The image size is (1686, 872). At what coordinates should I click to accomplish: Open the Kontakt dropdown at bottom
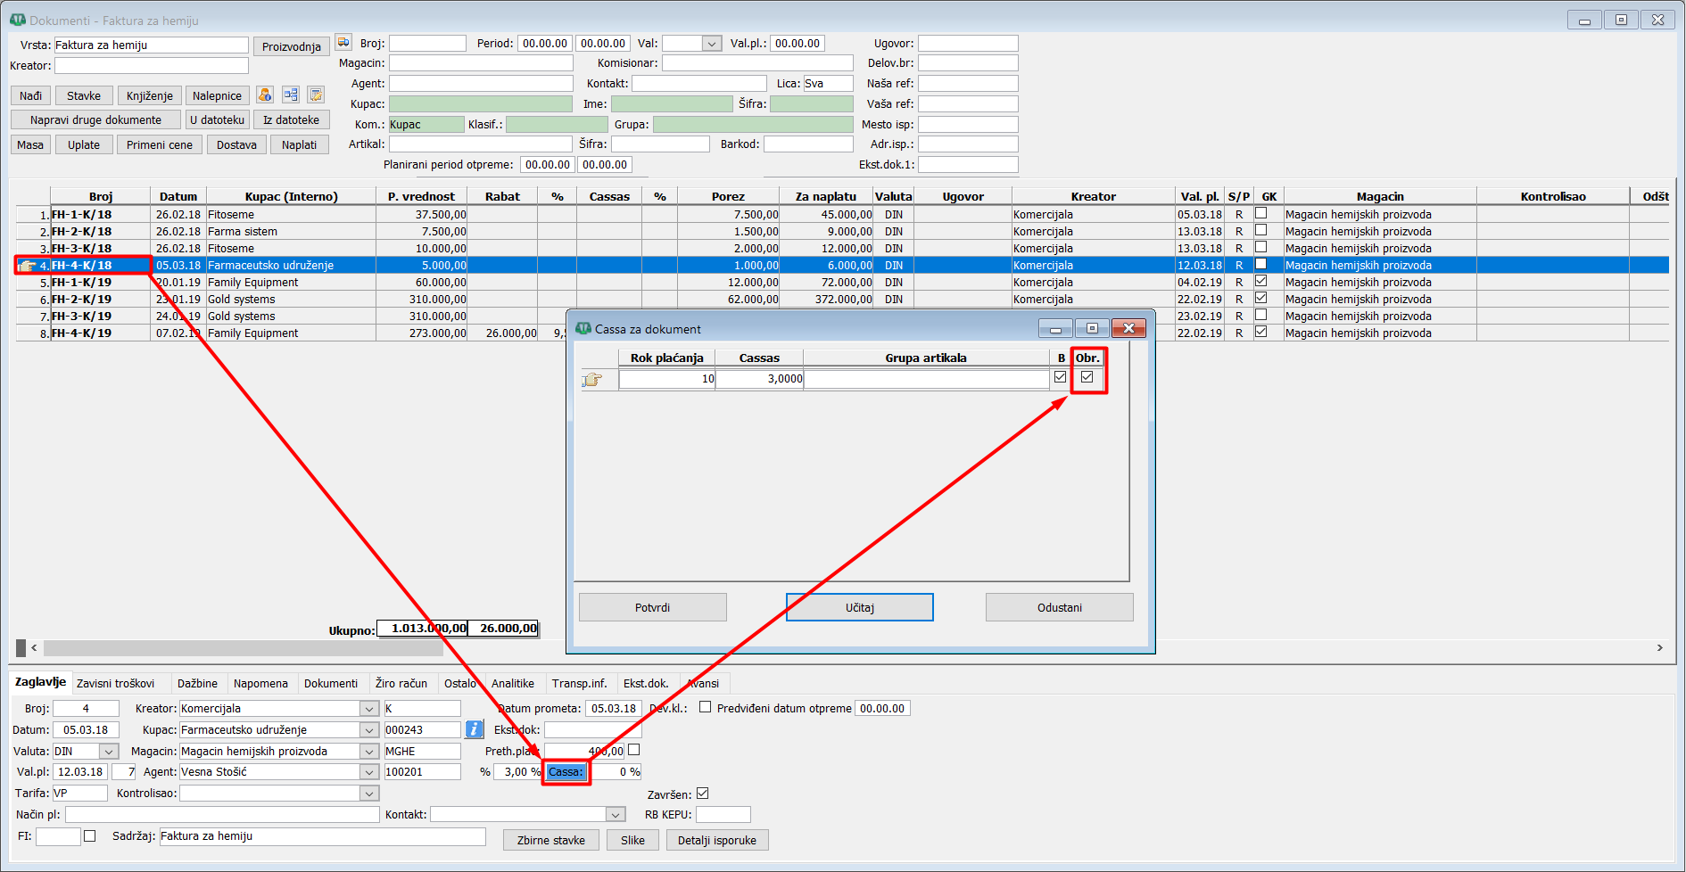point(616,815)
